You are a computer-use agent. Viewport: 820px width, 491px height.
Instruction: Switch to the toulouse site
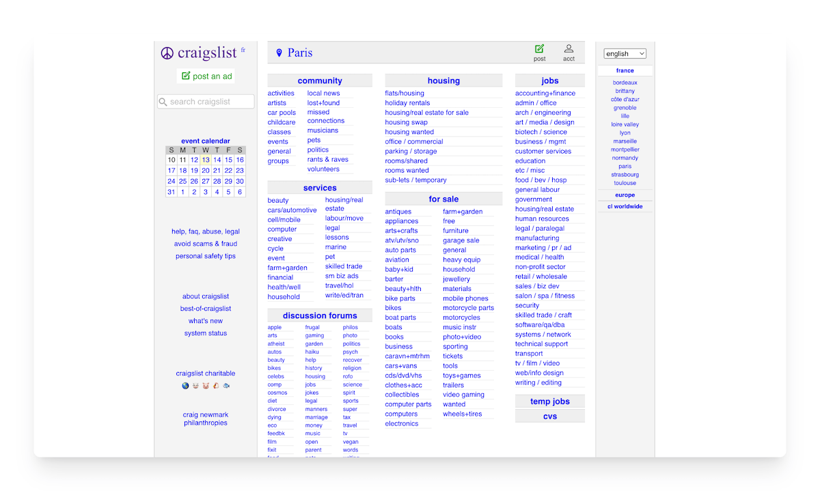click(625, 183)
